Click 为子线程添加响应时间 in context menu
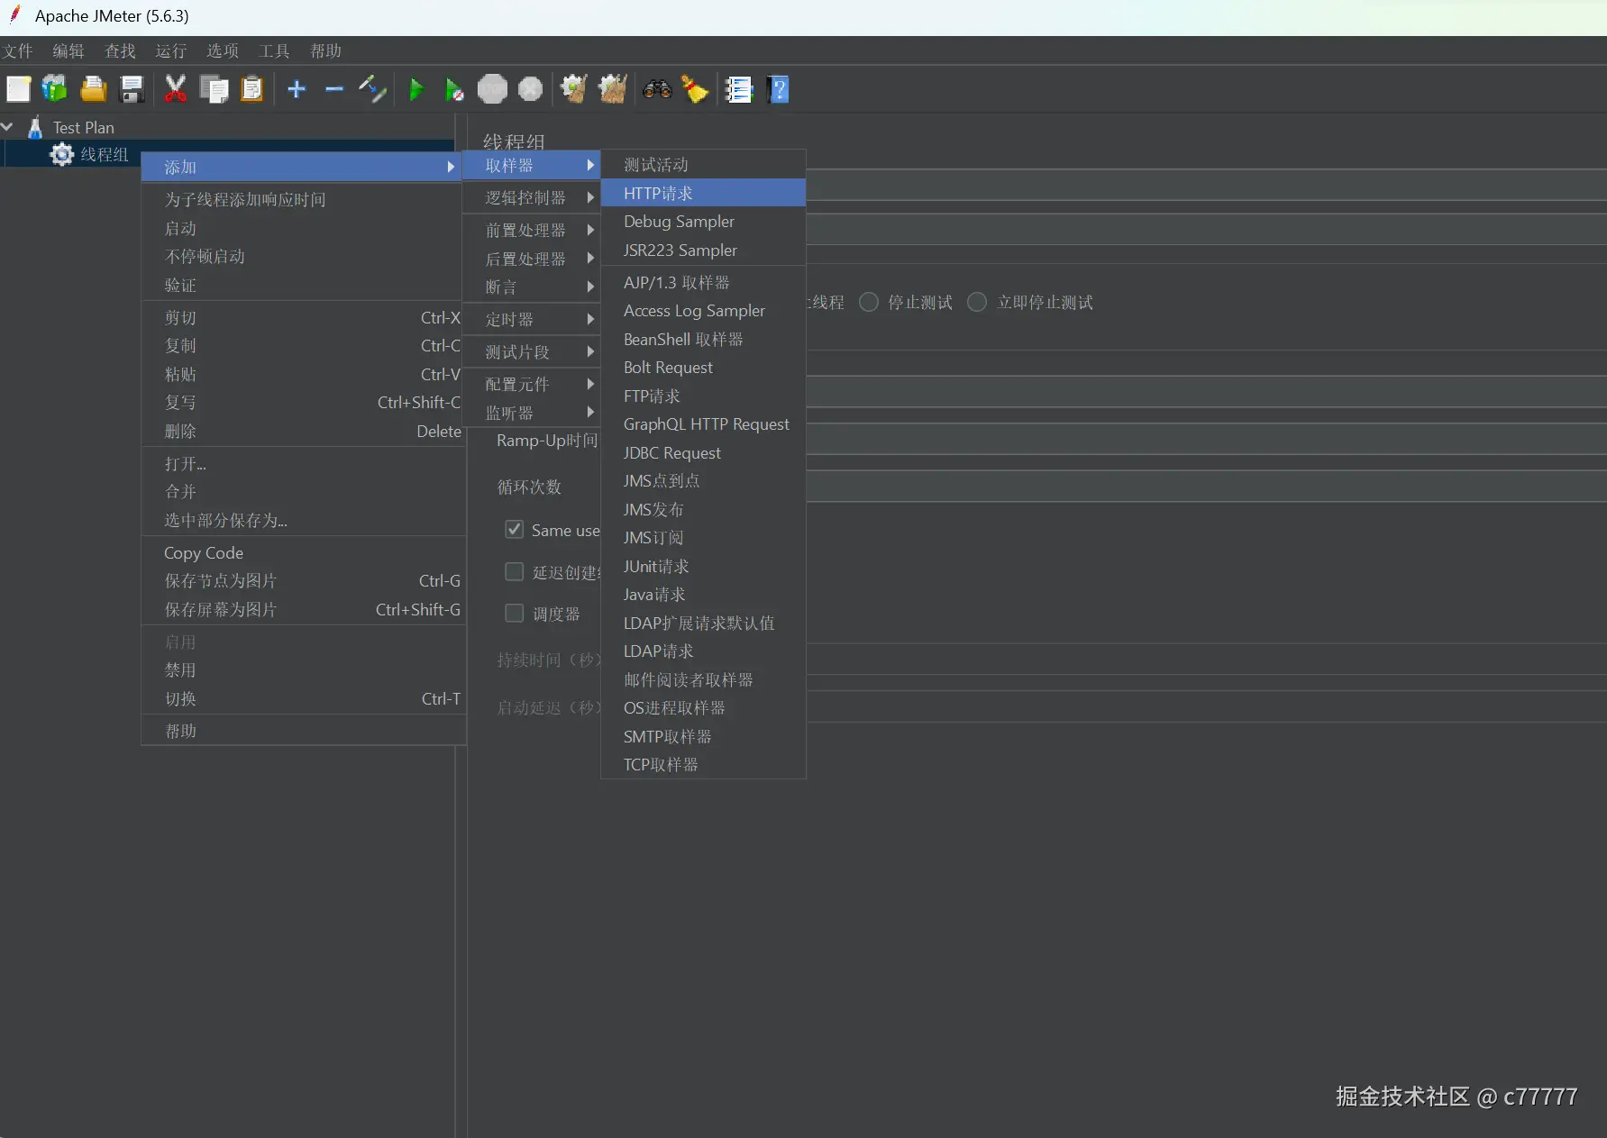The width and height of the screenshot is (1607, 1138). coord(302,199)
